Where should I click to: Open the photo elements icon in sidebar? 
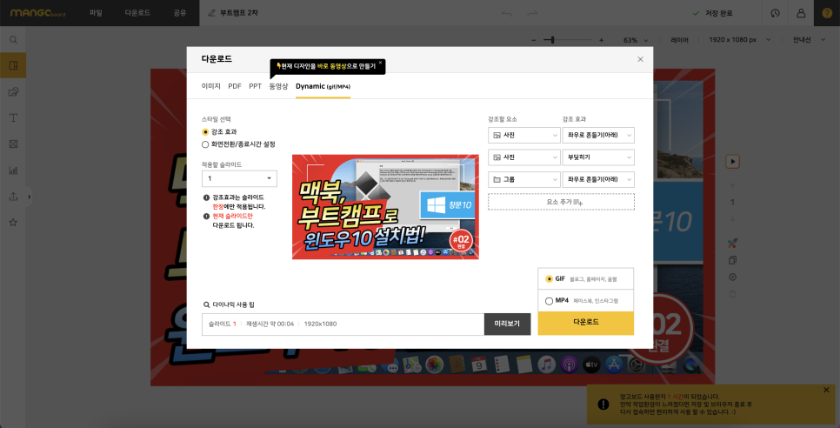coord(13,92)
